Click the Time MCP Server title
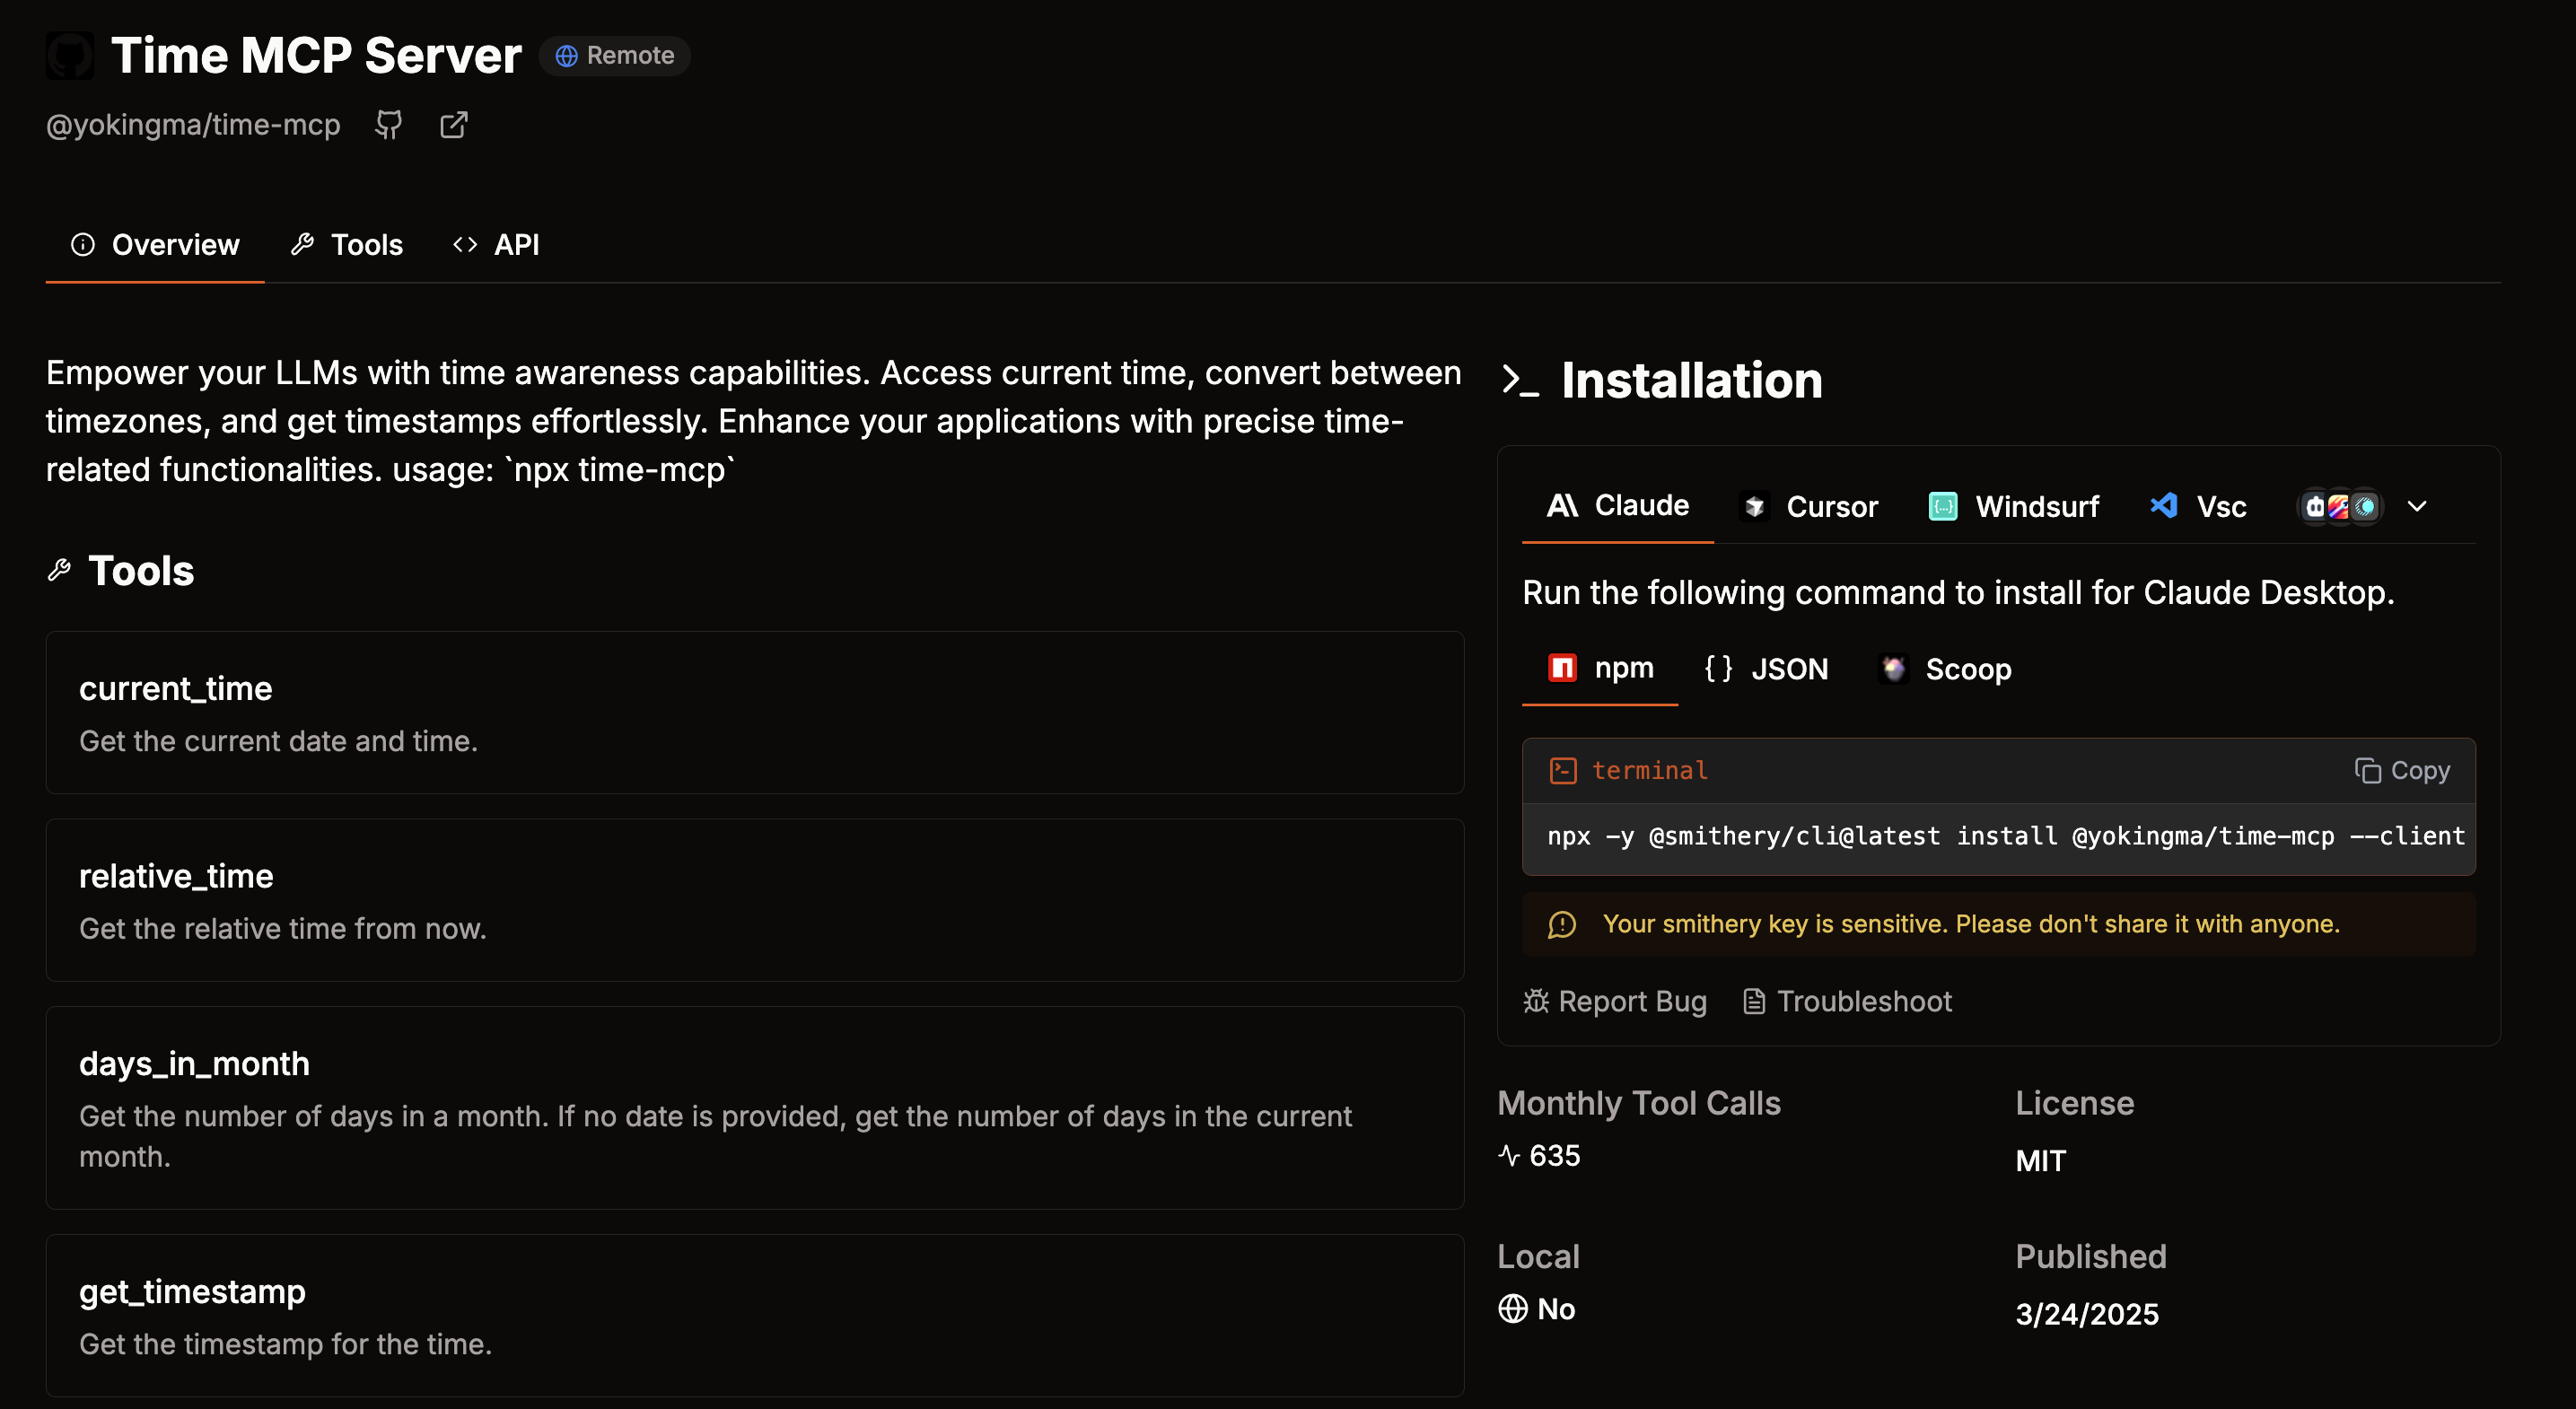This screenshot has height=1409, width=2576. (x=316, y=55)
